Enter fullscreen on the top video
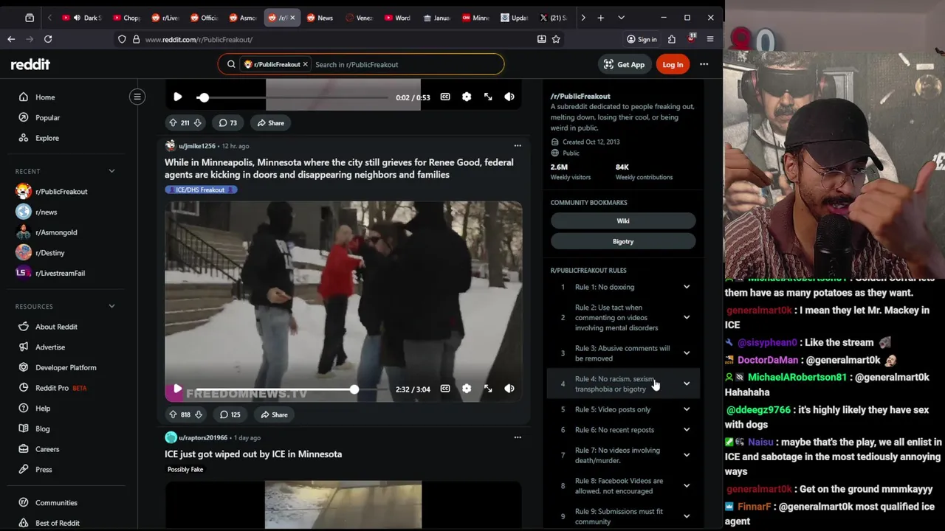Image resolution: width=945 pixels, height=531 pixels. 488,97
